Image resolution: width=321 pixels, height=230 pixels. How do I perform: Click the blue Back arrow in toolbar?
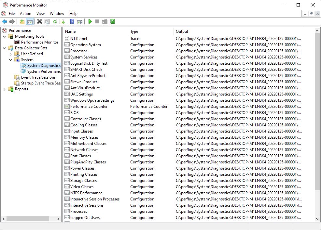coord(5,22)
